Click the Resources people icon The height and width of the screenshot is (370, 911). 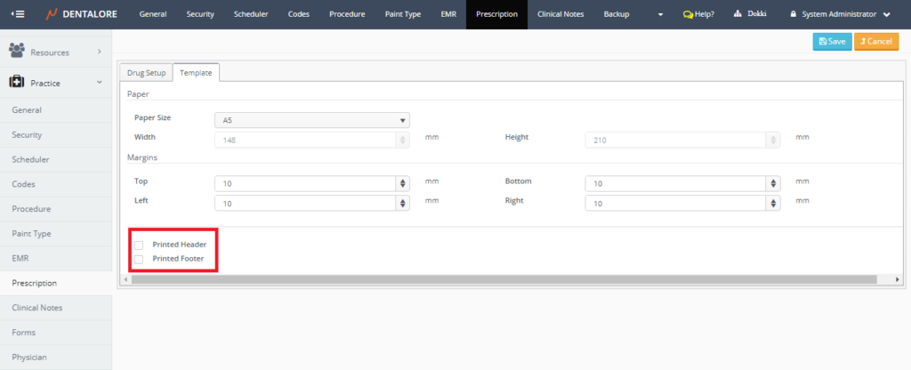(16, 52)
